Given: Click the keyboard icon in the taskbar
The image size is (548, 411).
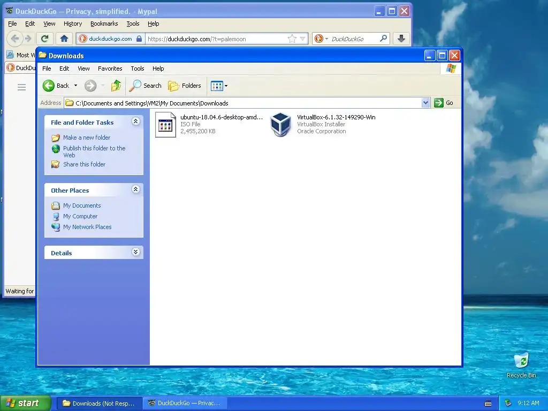Looking at the screenshot, I should 488,404.
